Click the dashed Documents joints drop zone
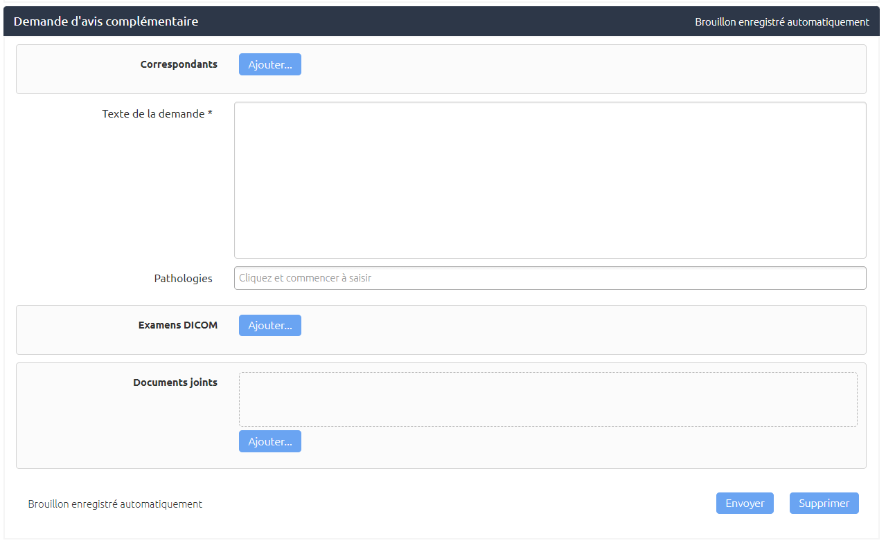The height and width of the screenshot is (545, 886). point(548,400)
